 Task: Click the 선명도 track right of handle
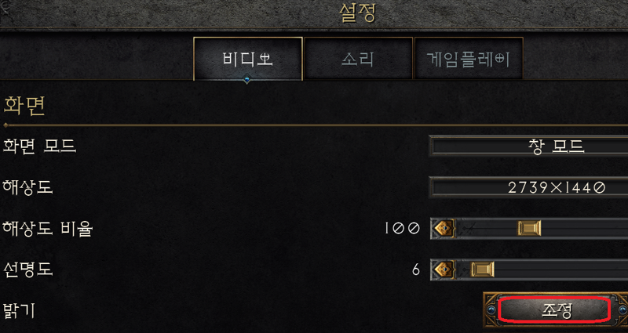click(561, 270)
